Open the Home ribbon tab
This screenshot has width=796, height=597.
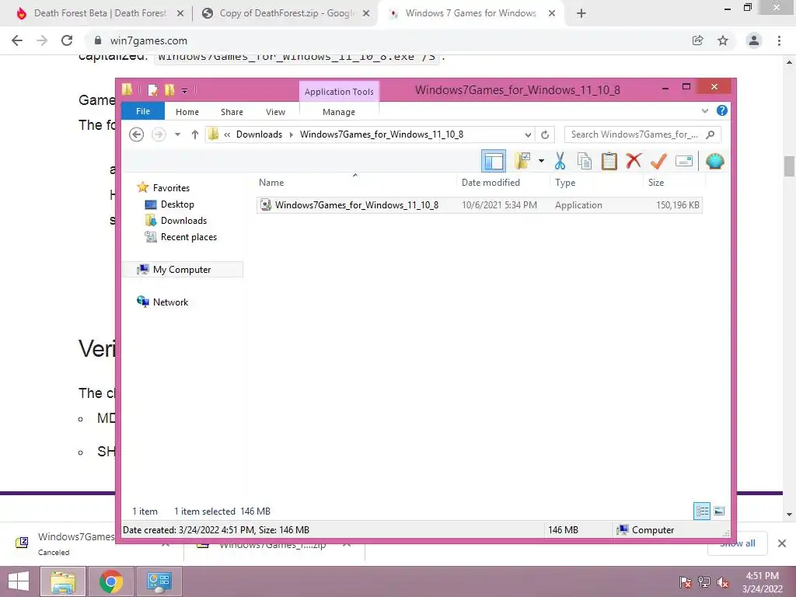point(187,112)
